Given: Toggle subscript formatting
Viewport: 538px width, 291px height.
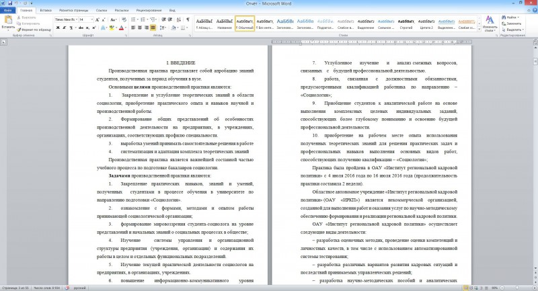Looking at the screenshot, I should (87, 28).
